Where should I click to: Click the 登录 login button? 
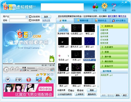click(x=46, y=17)
